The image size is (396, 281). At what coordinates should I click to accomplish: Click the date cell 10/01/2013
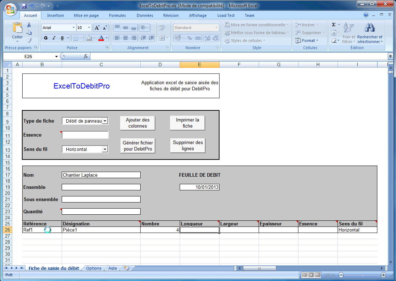pos(199,187)
